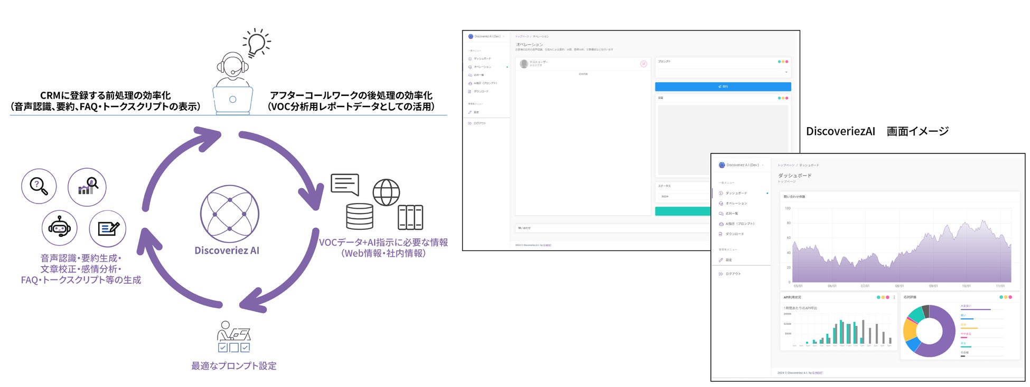Click the 設定 pencil icon in Dashboard window
Screen dimensions: 1030x387
(721, 260)
